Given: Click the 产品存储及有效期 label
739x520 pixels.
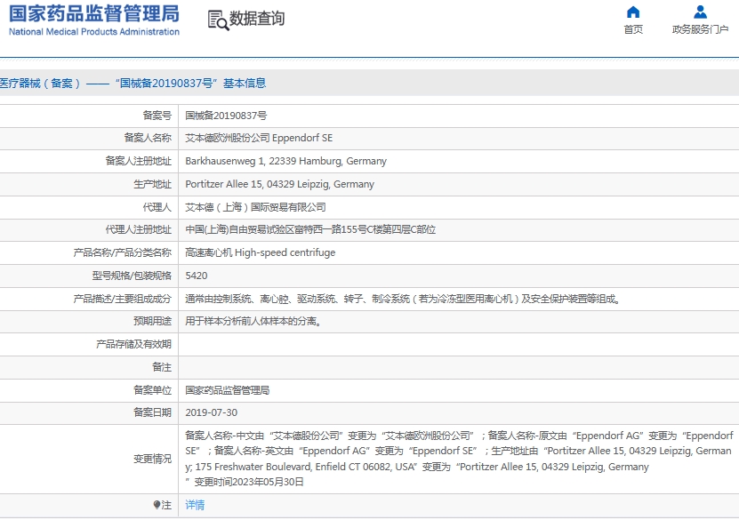Looking at the screenshot, I should pos(133,344).
